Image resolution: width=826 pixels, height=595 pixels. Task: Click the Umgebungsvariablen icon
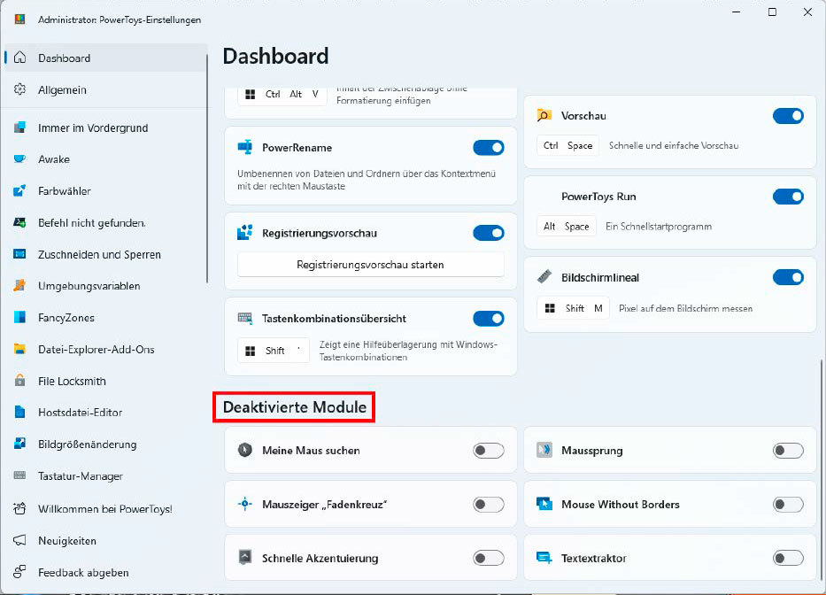pyautogui.click(x=19, y=286)
